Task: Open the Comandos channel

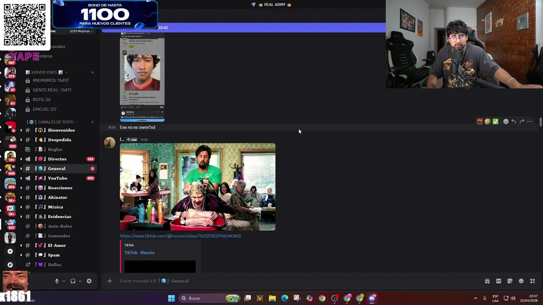Action: (x=59, y=236)
